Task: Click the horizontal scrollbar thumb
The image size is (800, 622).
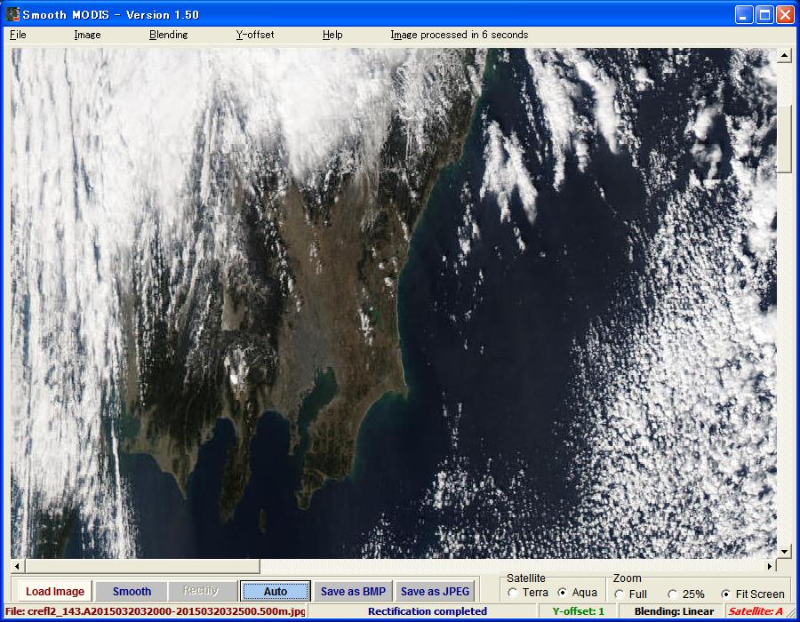Action: tap(142, 566)
